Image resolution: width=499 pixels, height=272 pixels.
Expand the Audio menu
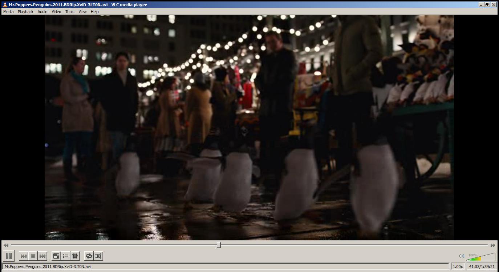[42, 12]
